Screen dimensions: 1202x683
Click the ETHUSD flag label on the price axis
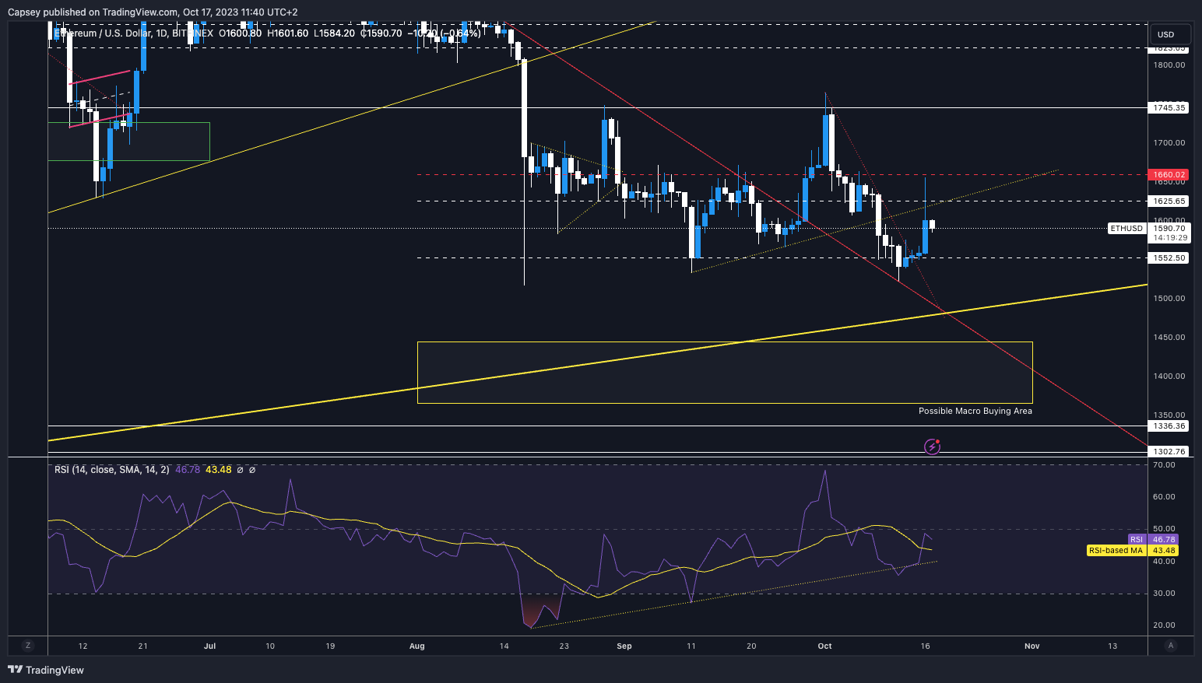click(1126, 228)
